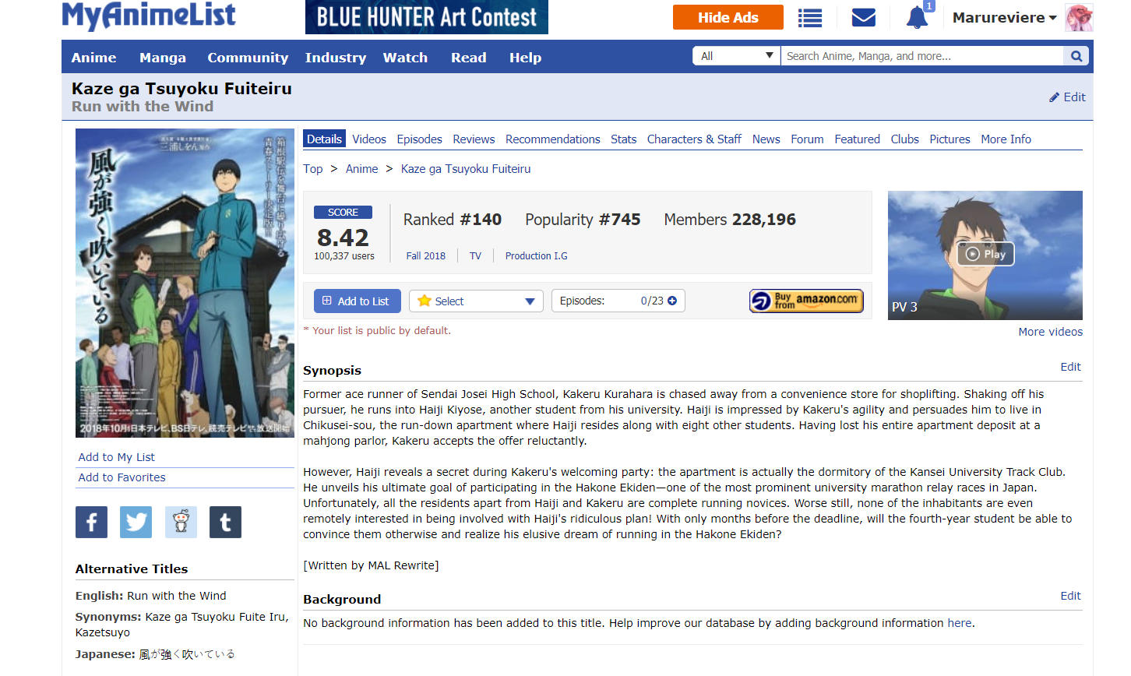
Task: Share on Tumblr icon
Action: click(225, 522)
